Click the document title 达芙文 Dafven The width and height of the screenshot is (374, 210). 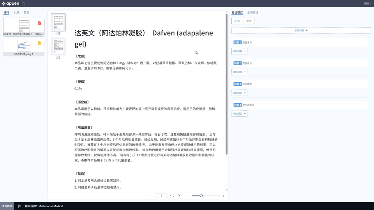click(x=144, y=38)
